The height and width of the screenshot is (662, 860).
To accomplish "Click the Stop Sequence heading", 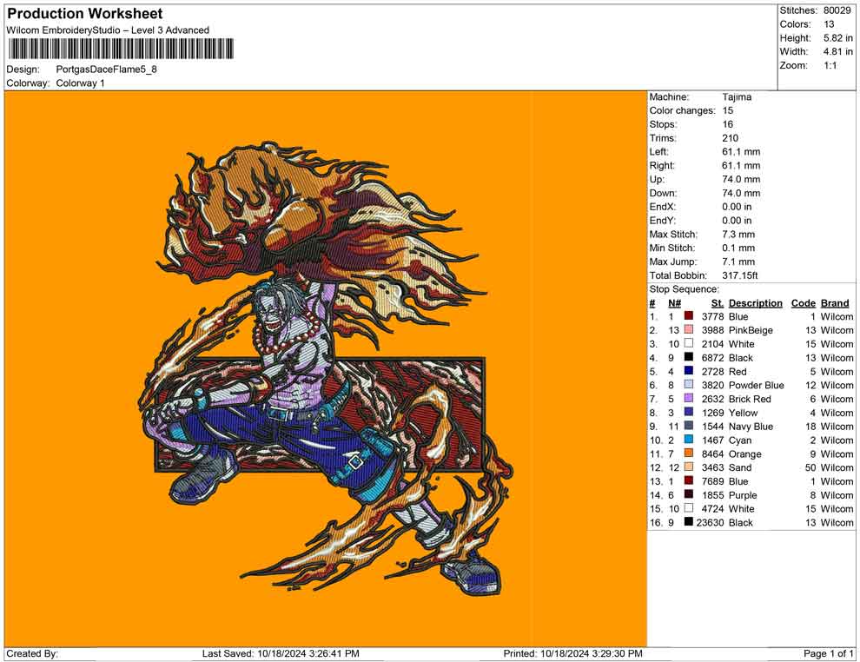I will [x=684, y=289].
